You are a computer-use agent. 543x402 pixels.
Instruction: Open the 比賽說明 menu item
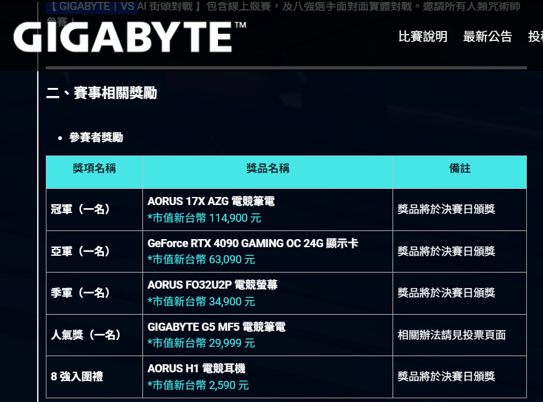pos(423,37)
